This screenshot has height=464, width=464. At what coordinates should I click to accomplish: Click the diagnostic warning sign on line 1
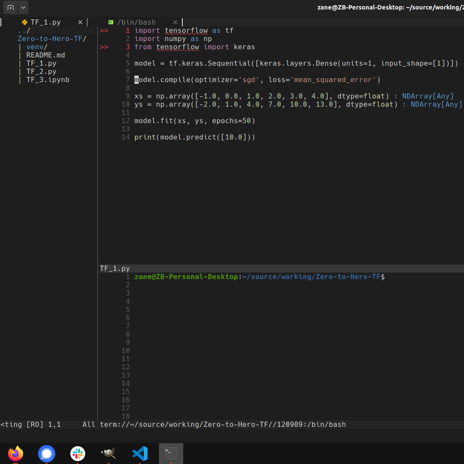pyautogui.click(x=104, y=31)
